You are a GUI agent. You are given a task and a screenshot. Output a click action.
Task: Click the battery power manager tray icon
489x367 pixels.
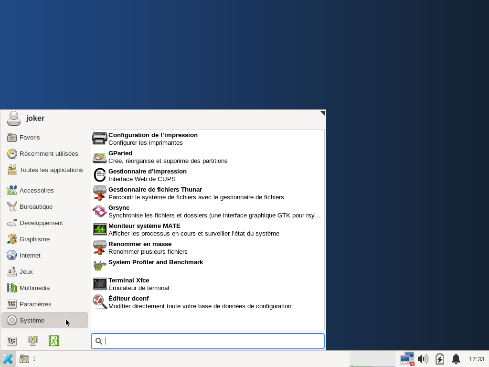click(x=440, y=359)
